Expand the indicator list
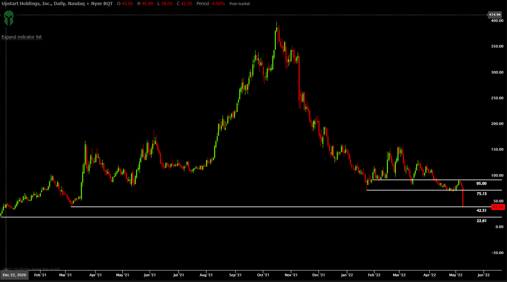Screen dimensions: 507x282 22,37
